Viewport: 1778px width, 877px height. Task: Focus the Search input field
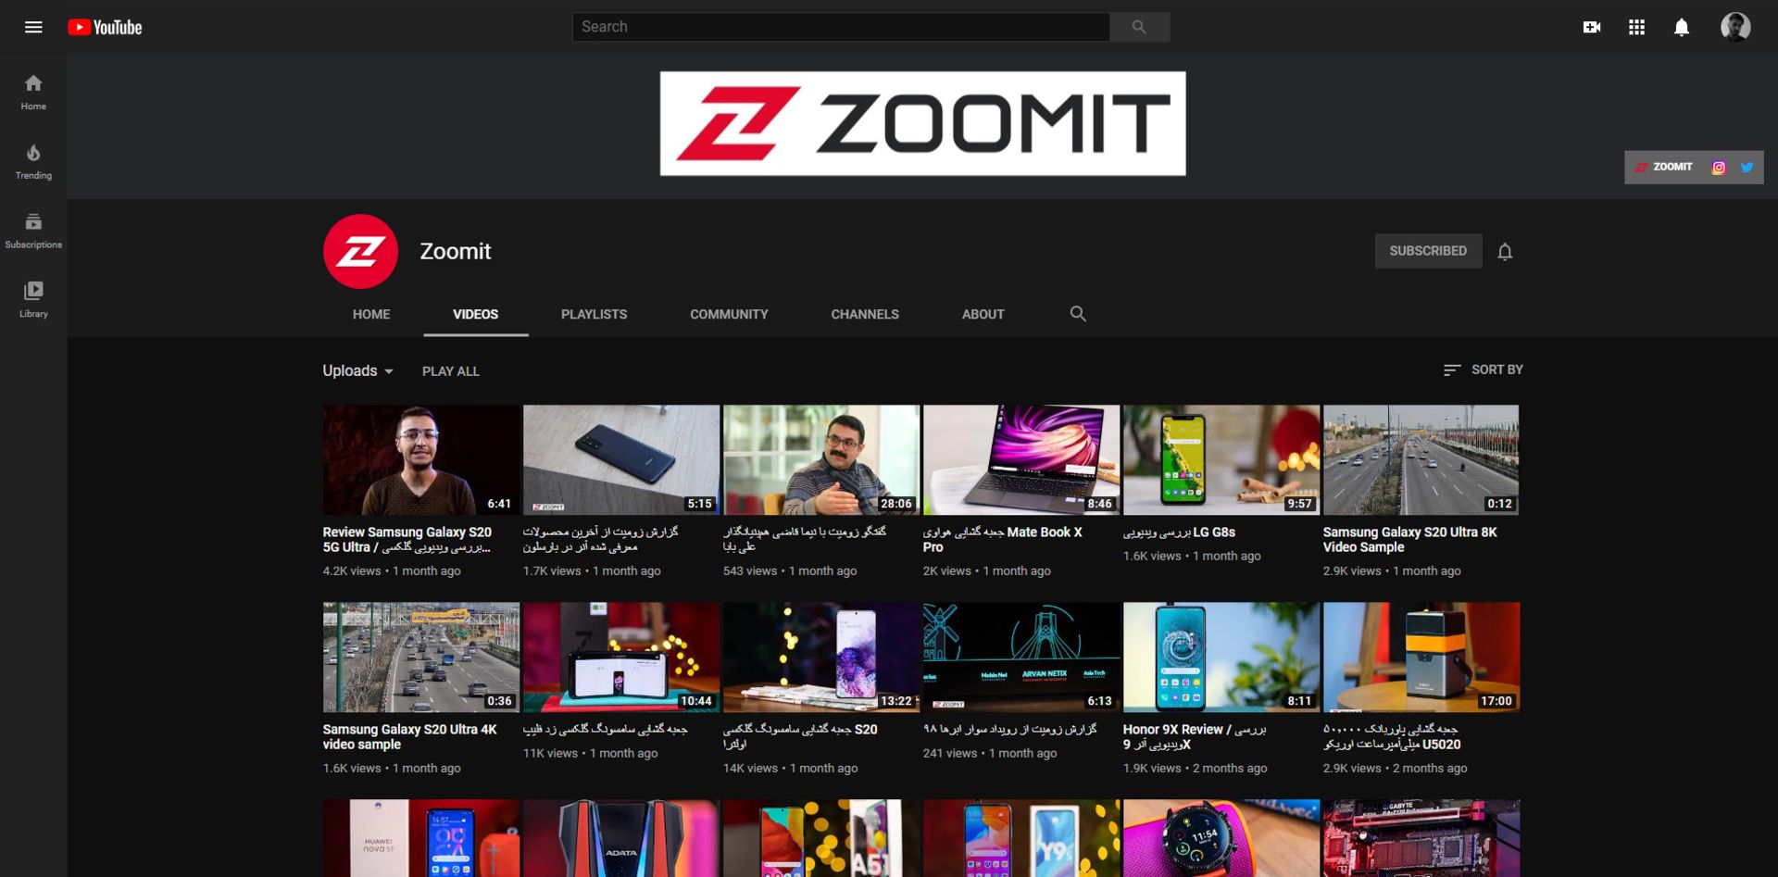pos(841,27)
